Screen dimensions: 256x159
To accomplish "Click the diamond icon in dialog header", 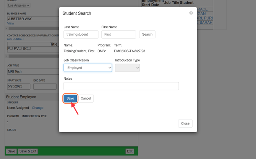I will pyautogui.click(x=191, y=13).
